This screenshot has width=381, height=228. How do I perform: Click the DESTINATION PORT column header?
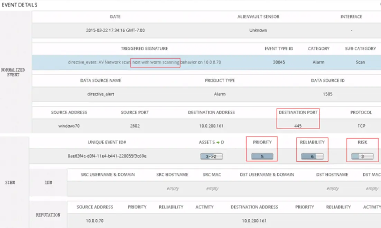point(298,112)
